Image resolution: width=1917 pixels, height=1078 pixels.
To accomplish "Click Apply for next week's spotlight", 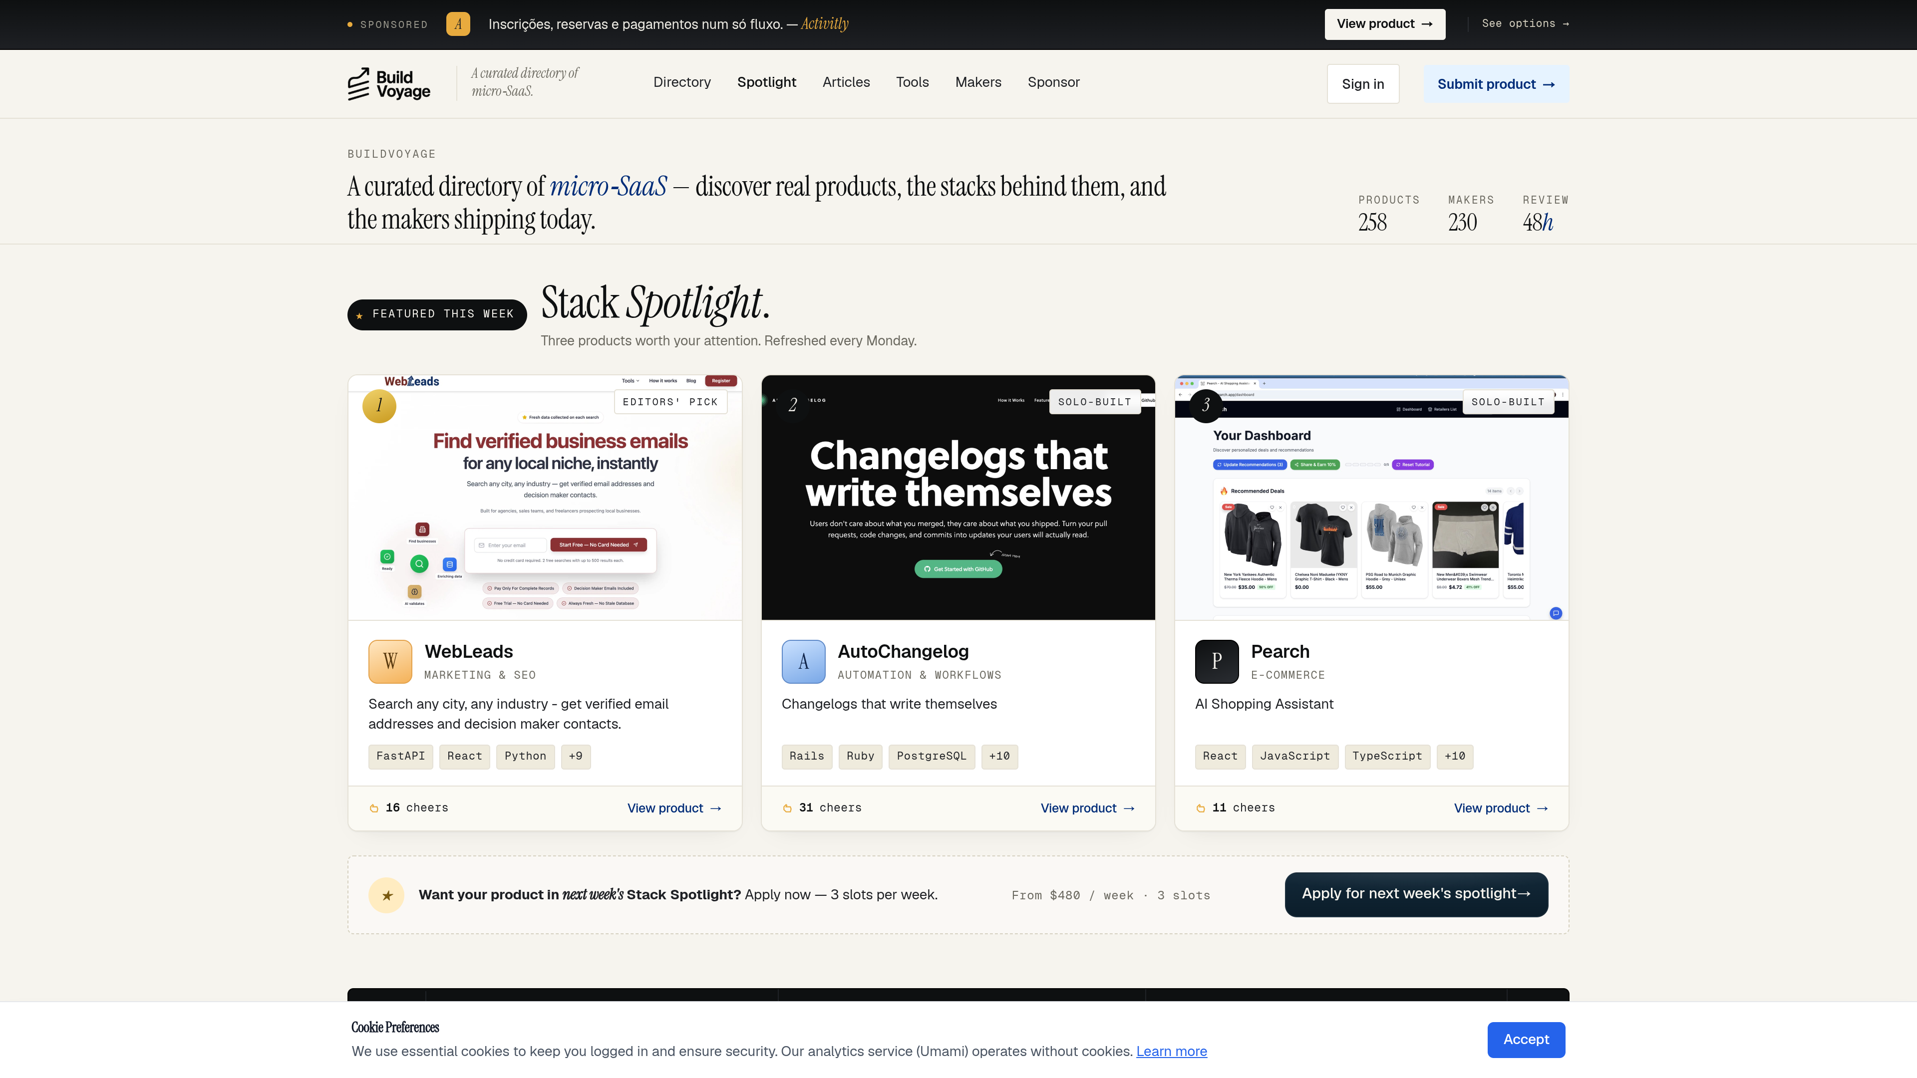I will 1416,894.
